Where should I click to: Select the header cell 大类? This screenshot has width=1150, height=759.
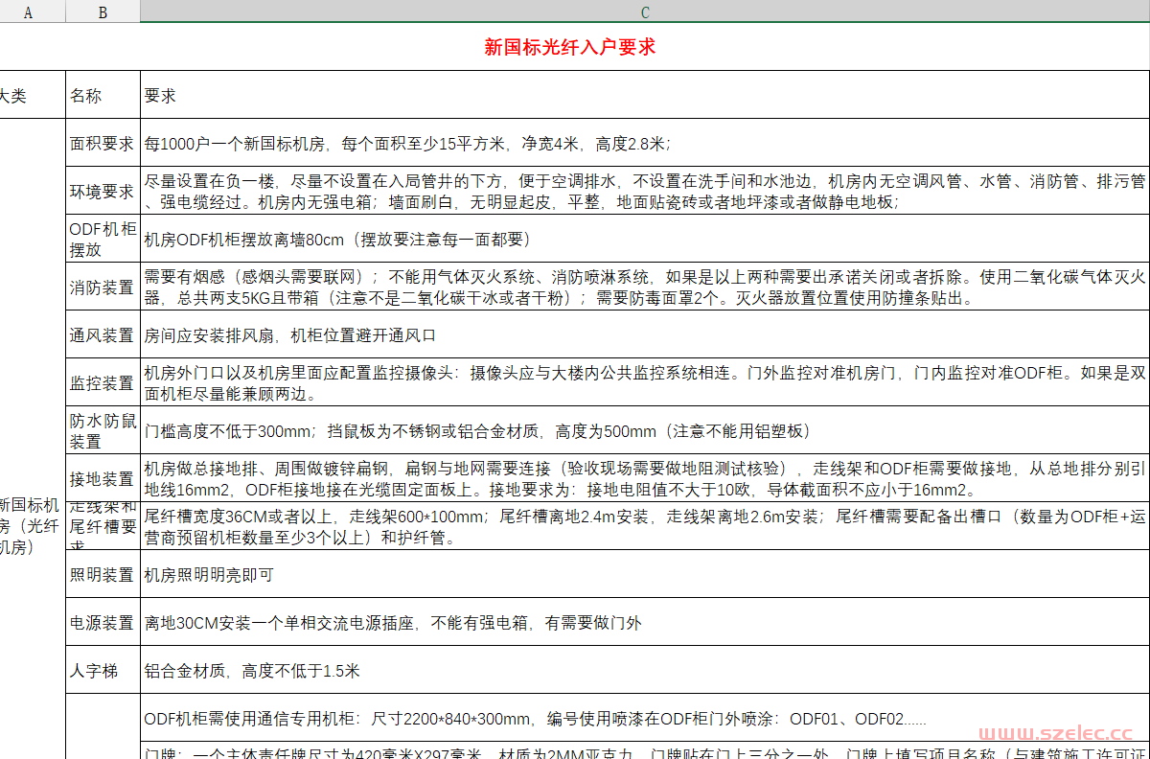coord(33,95)
